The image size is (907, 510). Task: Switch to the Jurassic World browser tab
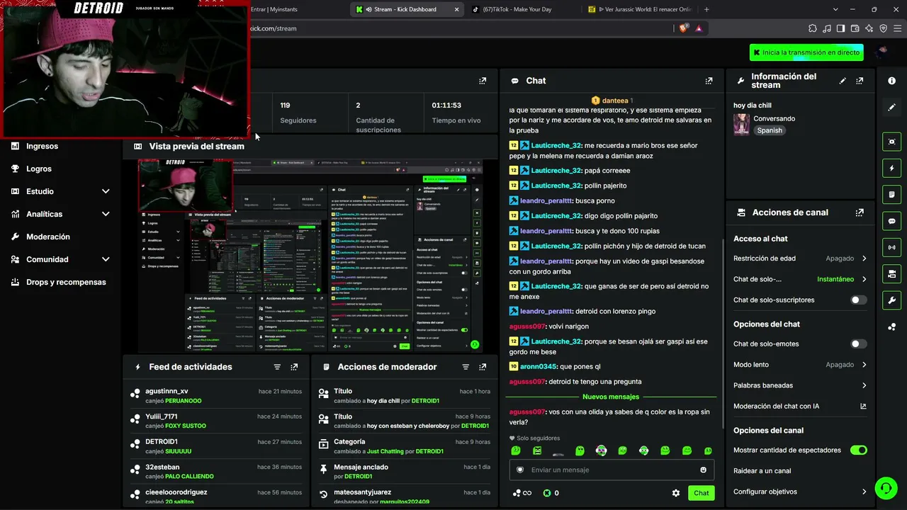pos(641,9)
